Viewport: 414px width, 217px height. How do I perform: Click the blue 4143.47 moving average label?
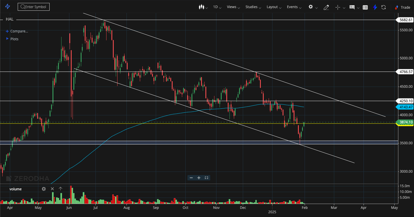coord(405,107)
